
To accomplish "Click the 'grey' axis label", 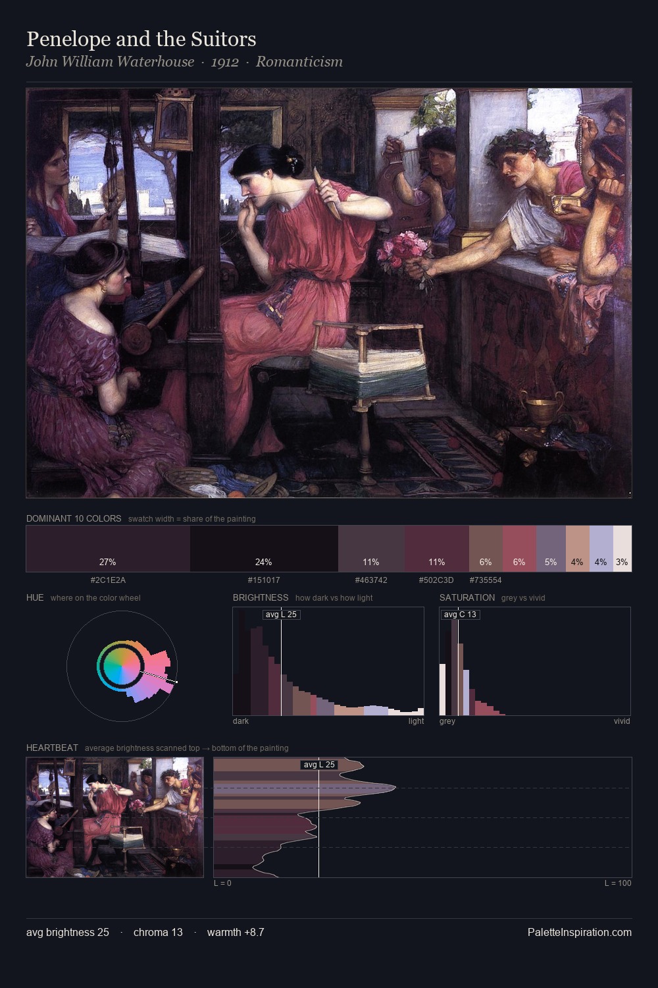I will [447, 721].
